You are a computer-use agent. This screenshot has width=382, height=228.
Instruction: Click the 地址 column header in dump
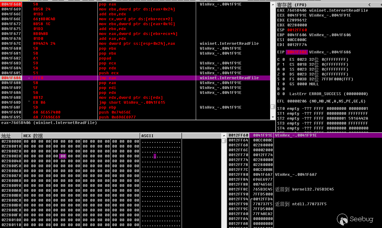point(11,136)
